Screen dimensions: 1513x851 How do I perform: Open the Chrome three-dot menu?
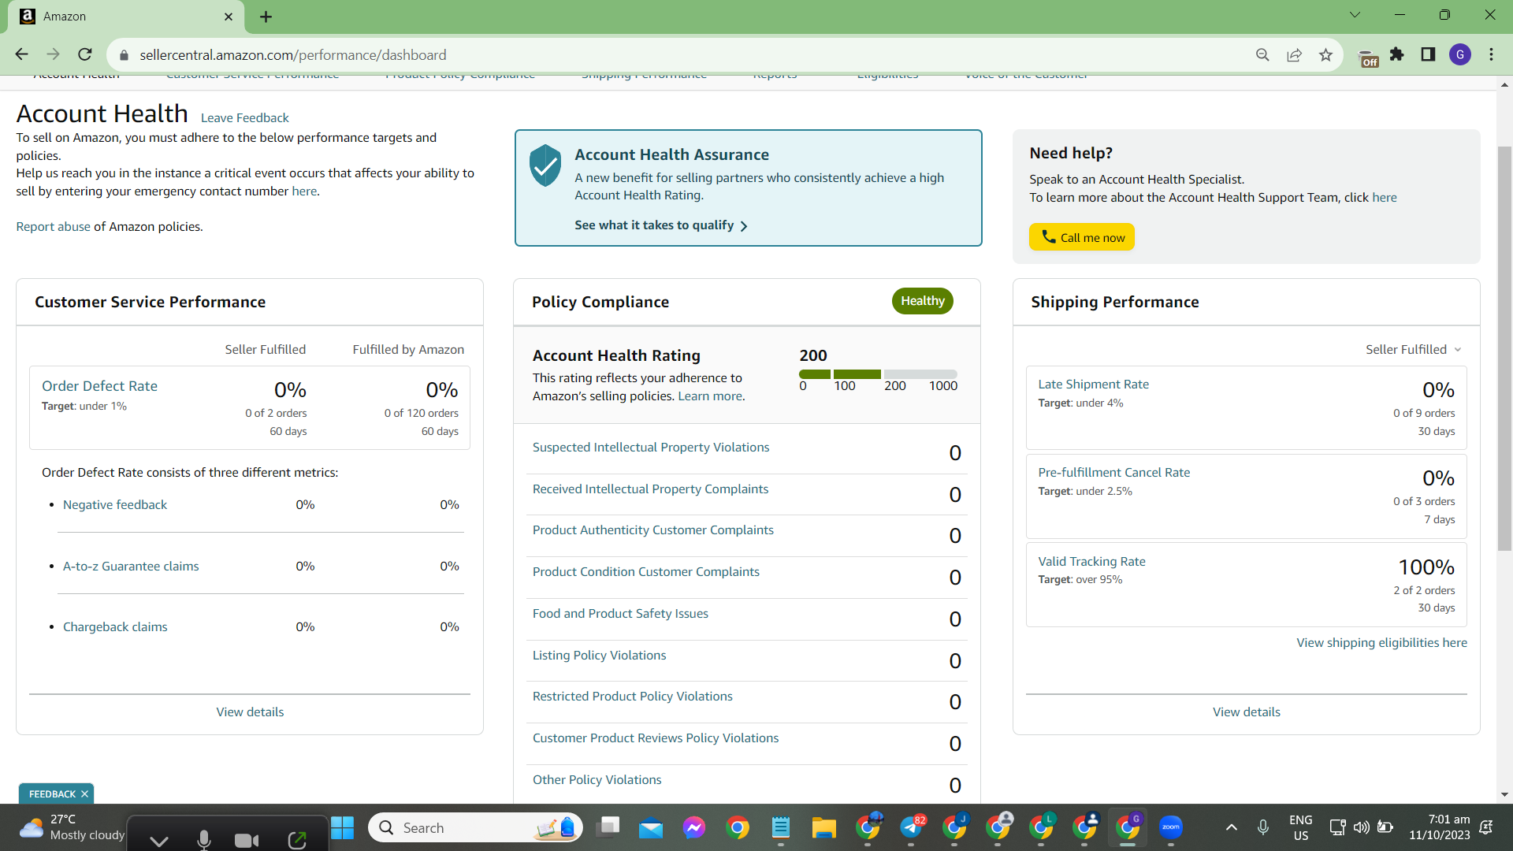coord(1491,54)
